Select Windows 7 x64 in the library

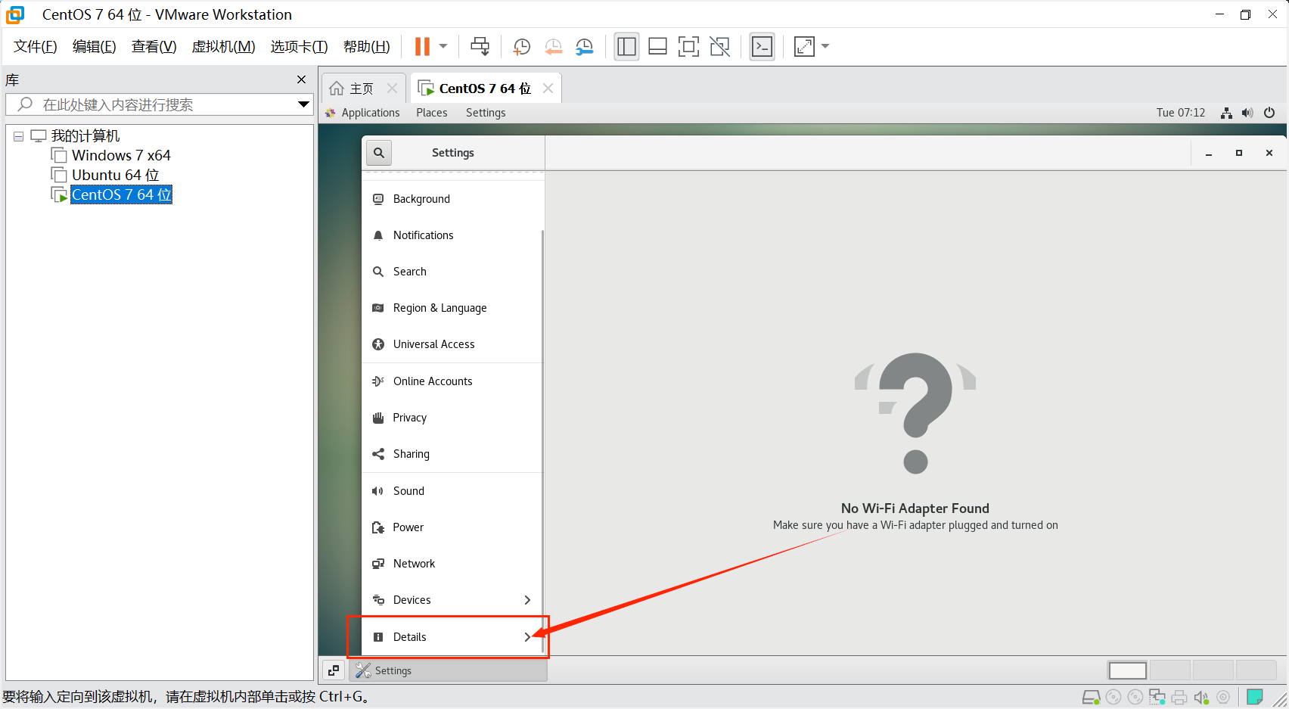click(121, 155)
